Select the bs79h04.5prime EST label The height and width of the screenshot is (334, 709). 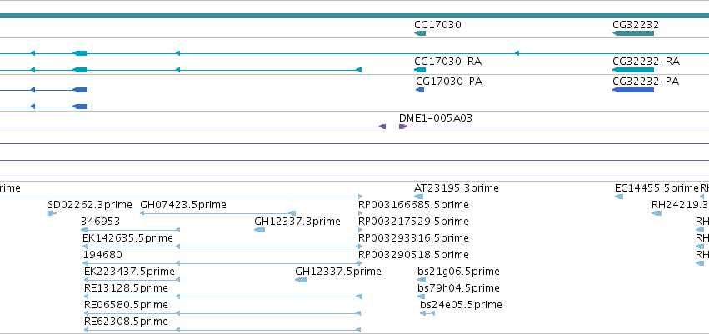click(458, 288)
